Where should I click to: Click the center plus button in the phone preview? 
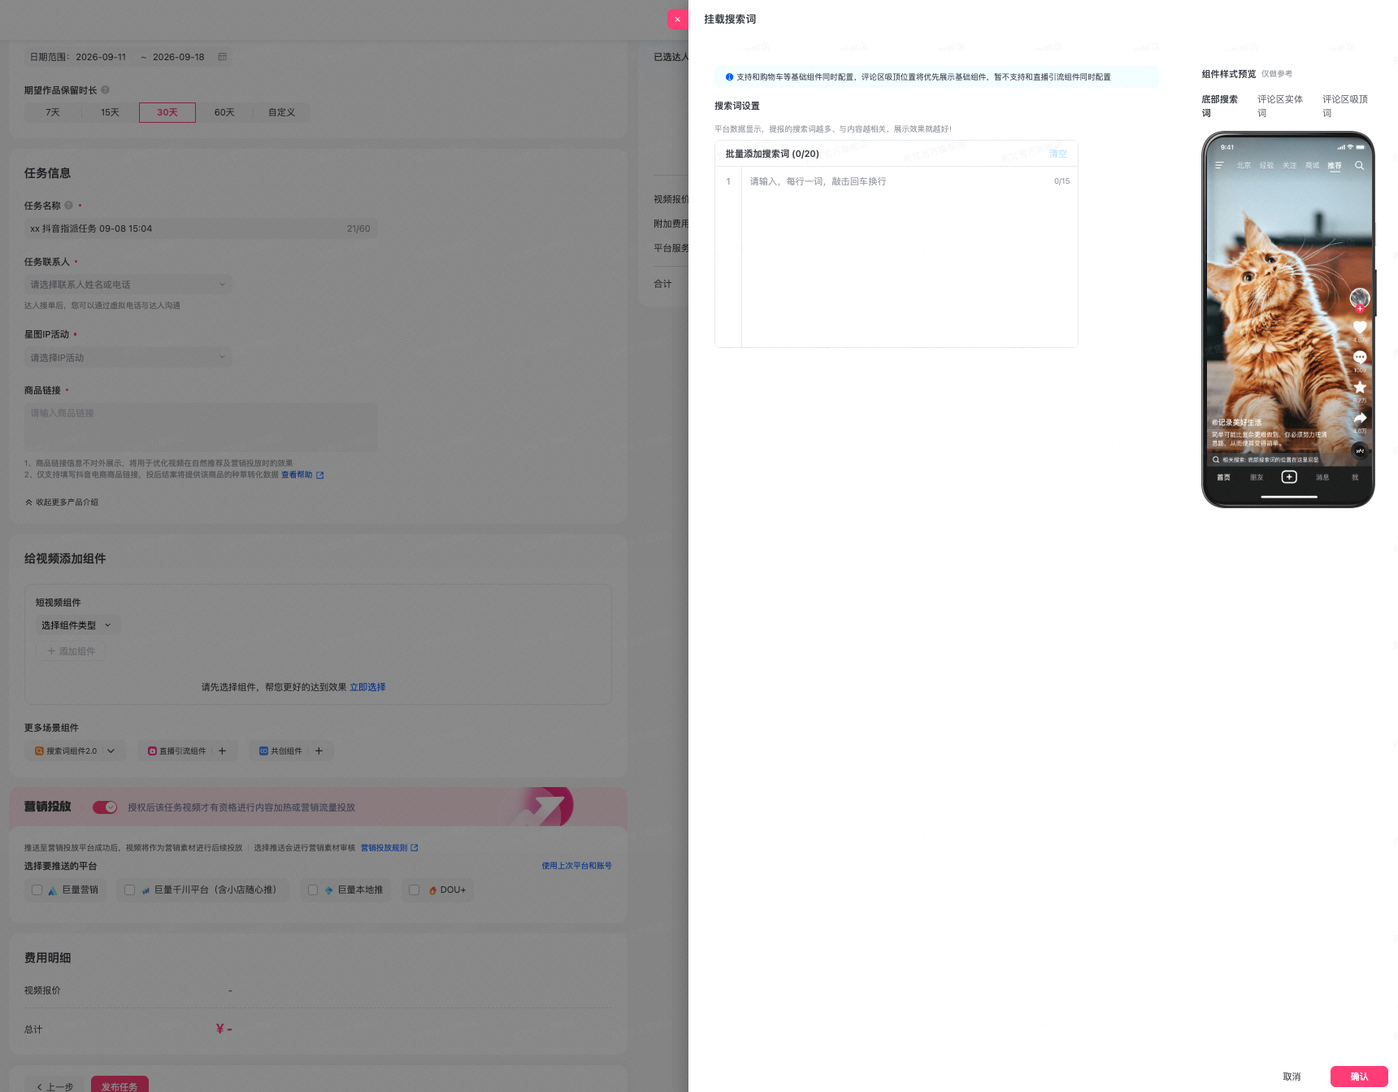tap(1289, 477)
